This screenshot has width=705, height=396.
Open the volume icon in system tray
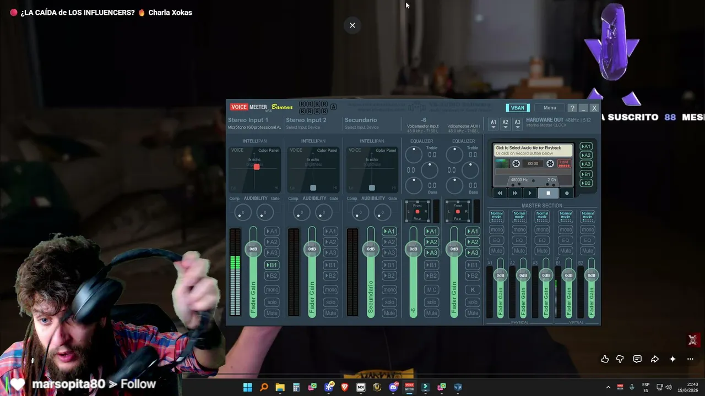[x=669, y=387]
